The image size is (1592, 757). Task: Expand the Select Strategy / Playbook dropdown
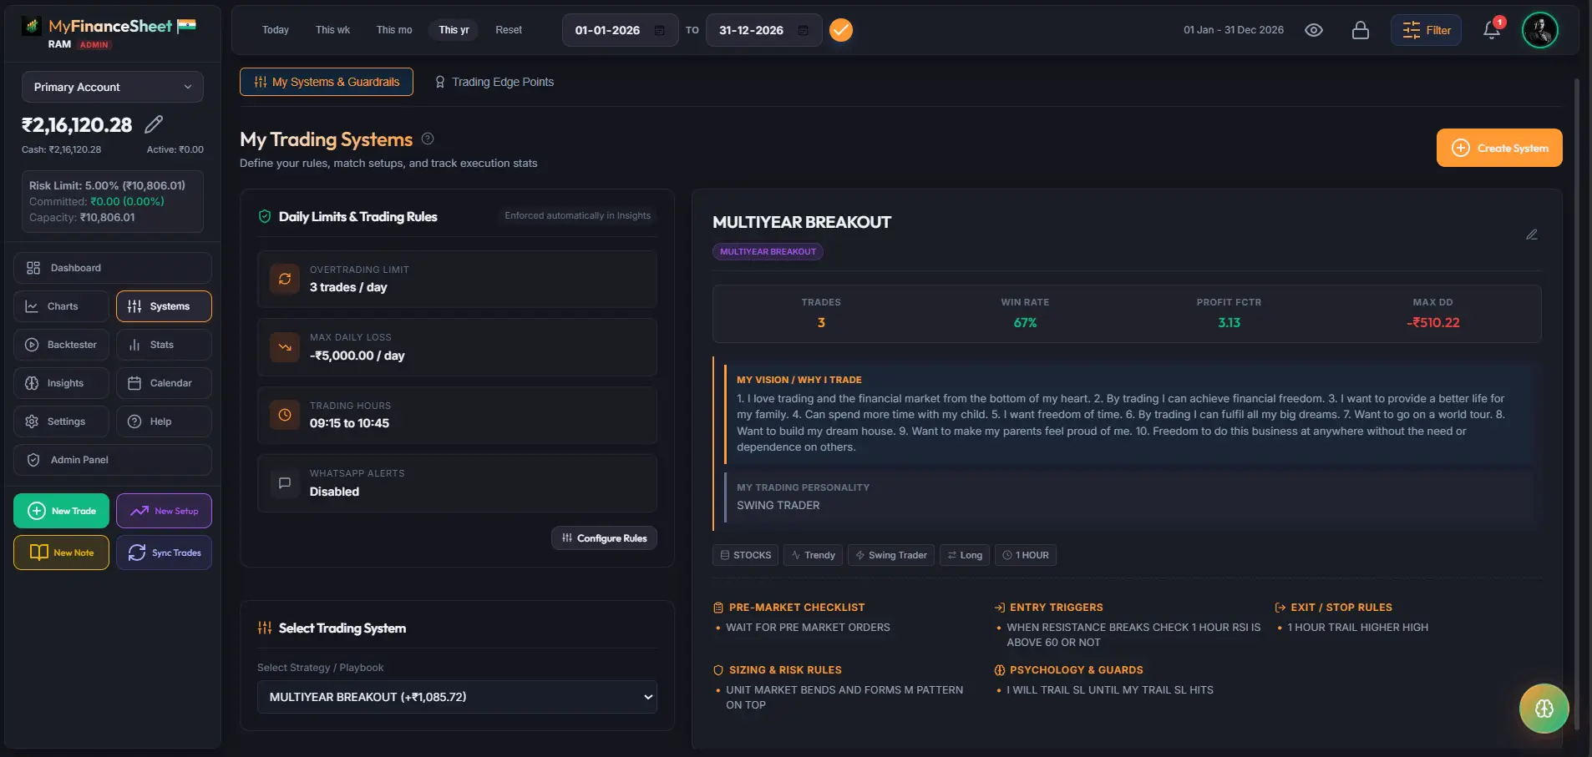click(x=457, y=697)
